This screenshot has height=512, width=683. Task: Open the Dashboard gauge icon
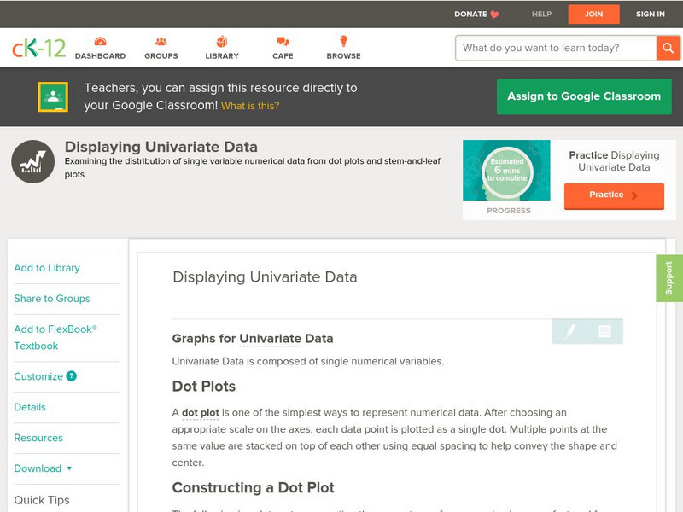click(100, 41)
